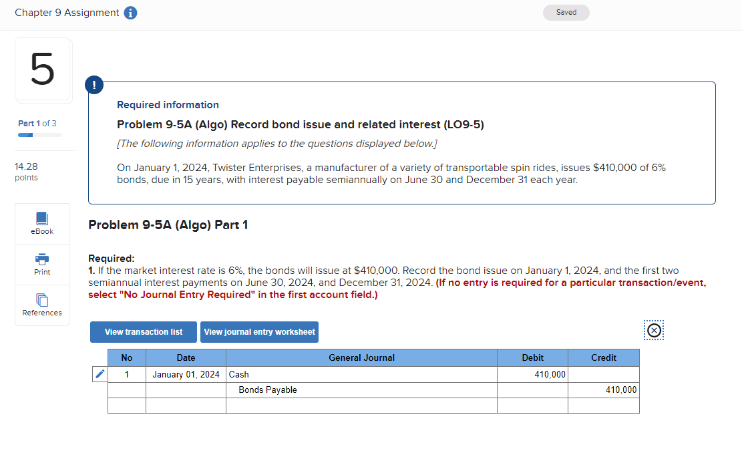Click the pencil icon to edit entry 1
742x449 pixels.
click(100, 374)
